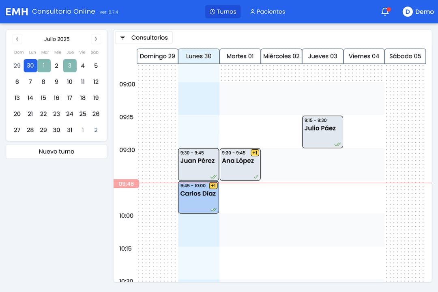Image resolution: width=438 pixels, height=292 pixels.
Task: Select the Jueves 03 column header
Action: coord(322,56)
